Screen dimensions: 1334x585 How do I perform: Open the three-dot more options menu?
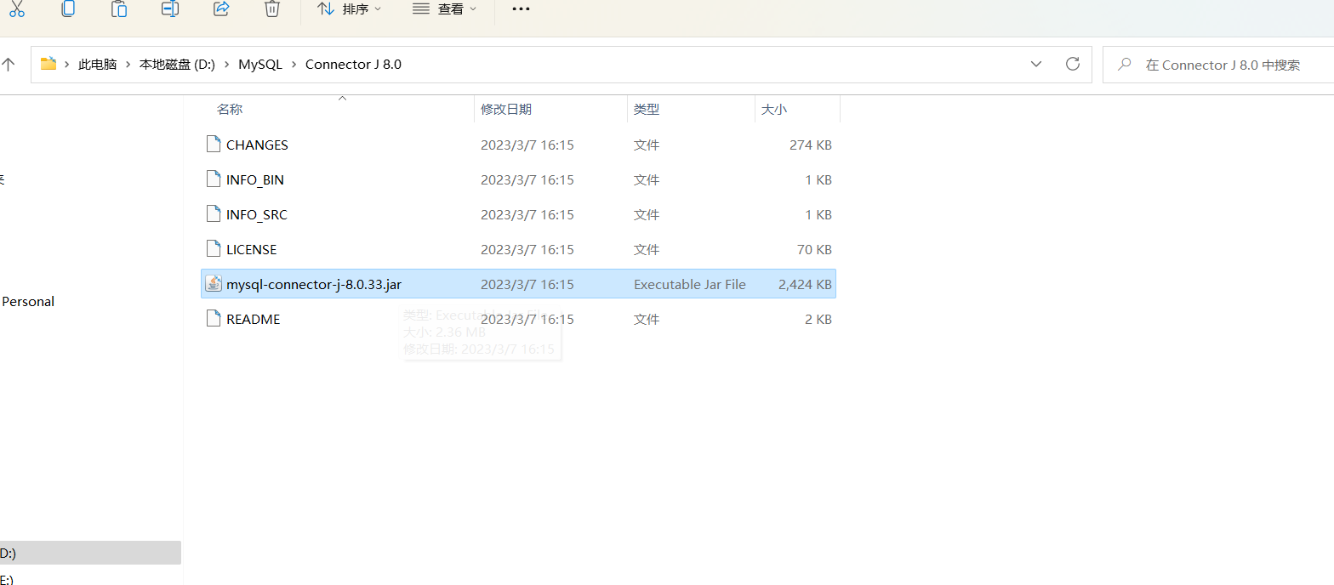click(x=521, y=9)
